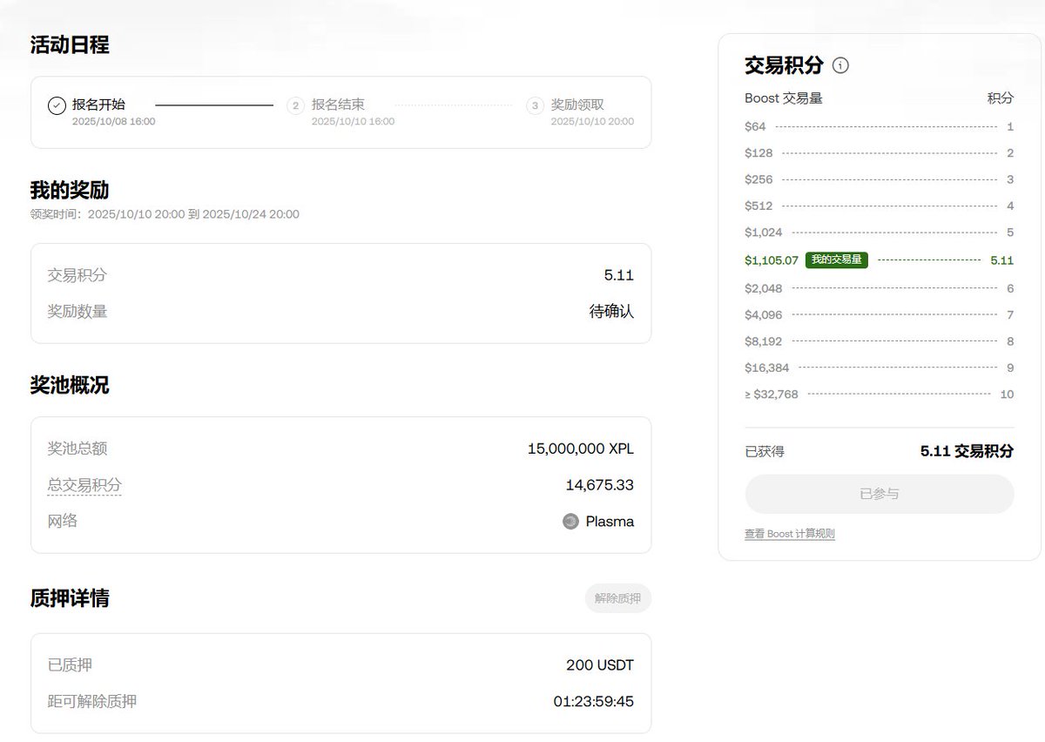Click the ≥ $32,768 tier row
The height and width of the screenshot is (742, 1045).
click(880, 395)
